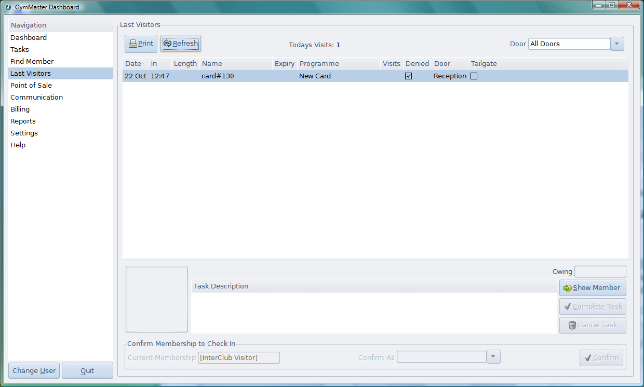
Task: Open Communication section
Action: tap(60, 97)
